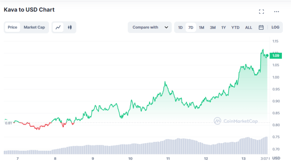The height and width of the screenshot is (162, 291).
Task: Click the green current price dot
Action: 267,55
